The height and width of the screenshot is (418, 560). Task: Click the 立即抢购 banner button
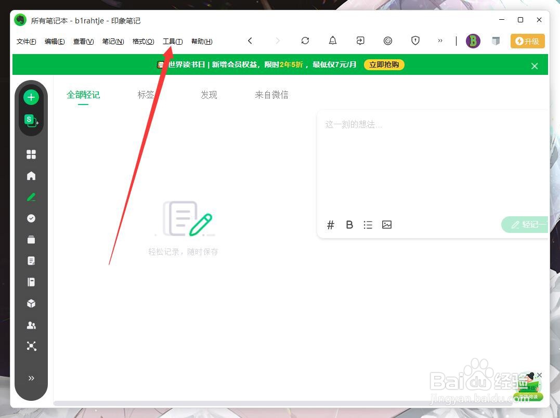(384, 64)
